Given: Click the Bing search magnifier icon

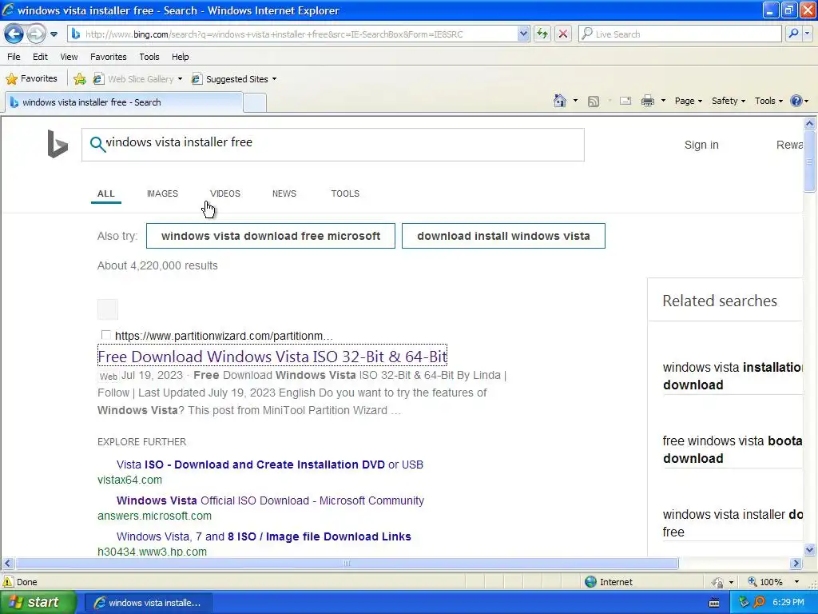Looking at the screenshot, I should point(97,144).
